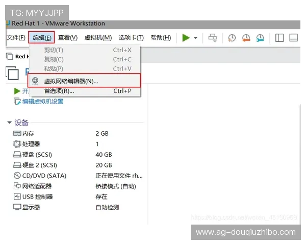The image size is (306, 245).
Task: Open the 虚拟机(M) menu
Action: point(98,37)
